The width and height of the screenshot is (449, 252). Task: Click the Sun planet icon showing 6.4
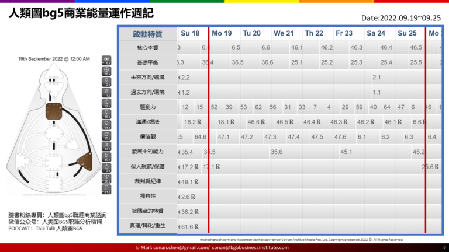(107, 59)
